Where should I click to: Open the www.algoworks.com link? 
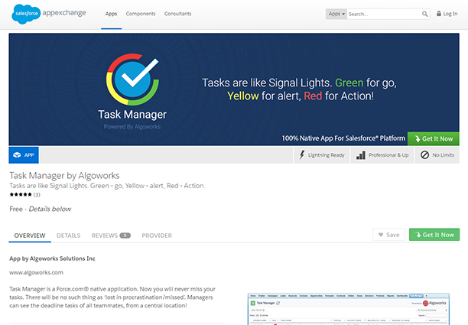point(36,272)
